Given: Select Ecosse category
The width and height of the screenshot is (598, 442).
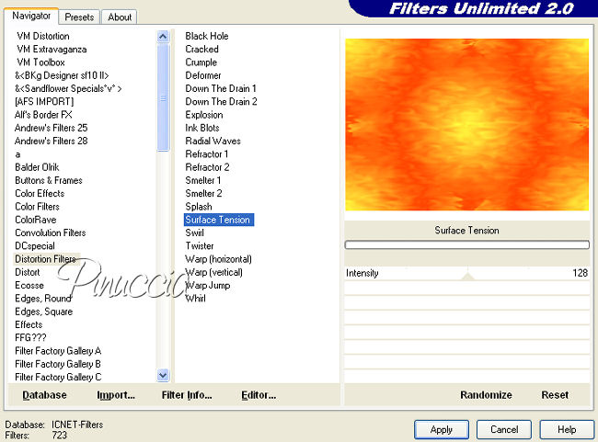Looking at the screenshot, I should (x=29, y=286).
